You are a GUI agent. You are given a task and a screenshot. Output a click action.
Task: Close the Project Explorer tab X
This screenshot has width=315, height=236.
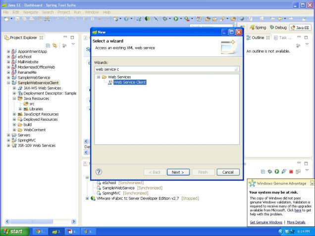click(x=41, y=38)
